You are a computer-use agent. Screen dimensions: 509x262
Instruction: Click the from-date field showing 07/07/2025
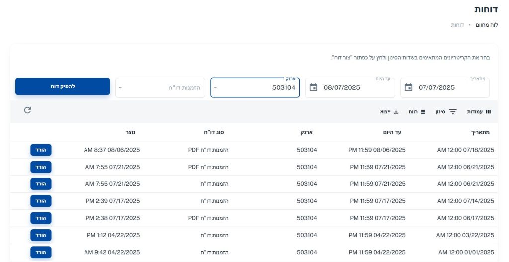point(445,87)
